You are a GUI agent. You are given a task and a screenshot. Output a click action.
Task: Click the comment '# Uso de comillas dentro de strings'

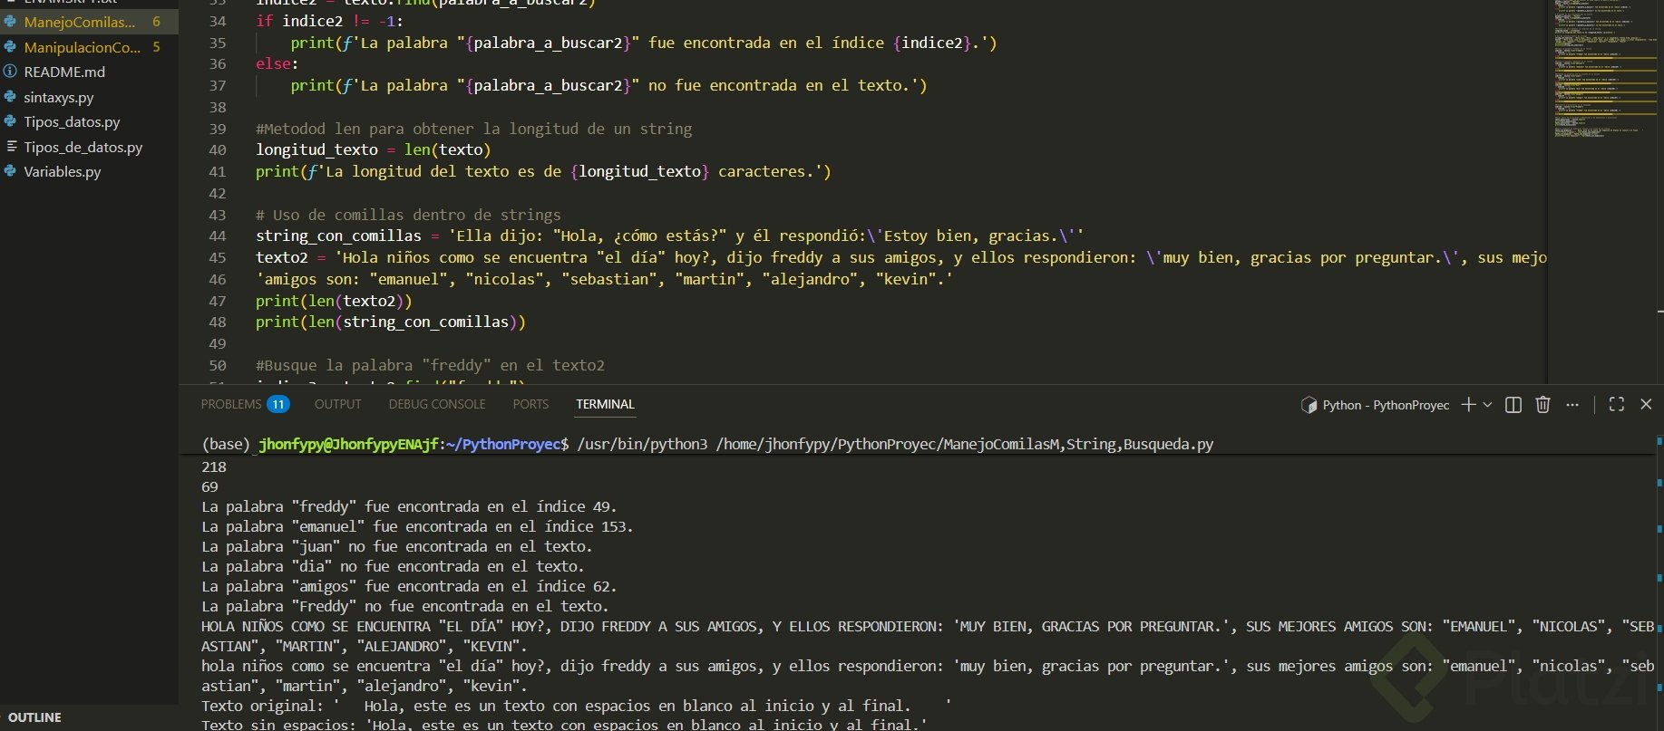tap(408, 215)
